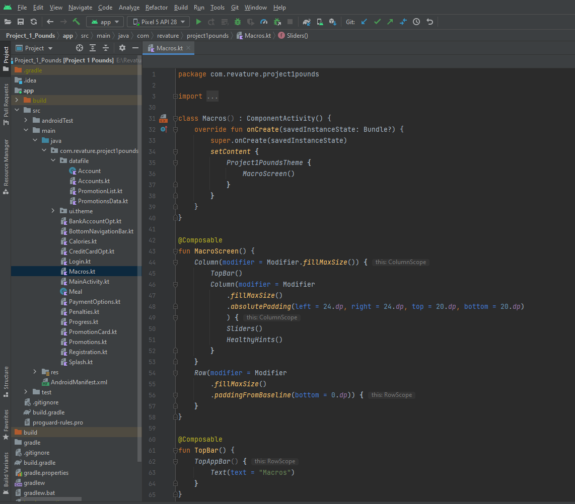Click Git Push green arrow icon
The height and width of the screenshot is (504, 575).
(390, 22)
